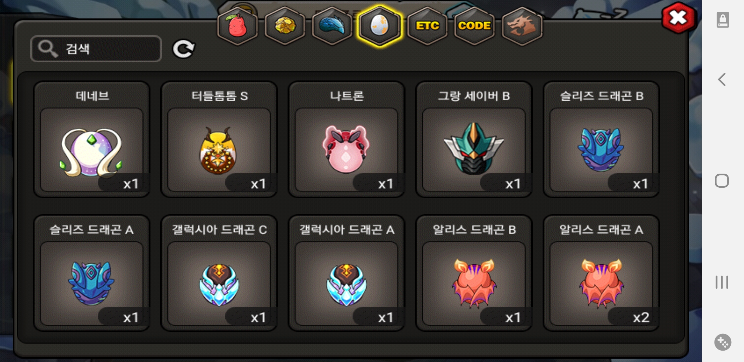Open the fruit food category tab

coord(238,26)
